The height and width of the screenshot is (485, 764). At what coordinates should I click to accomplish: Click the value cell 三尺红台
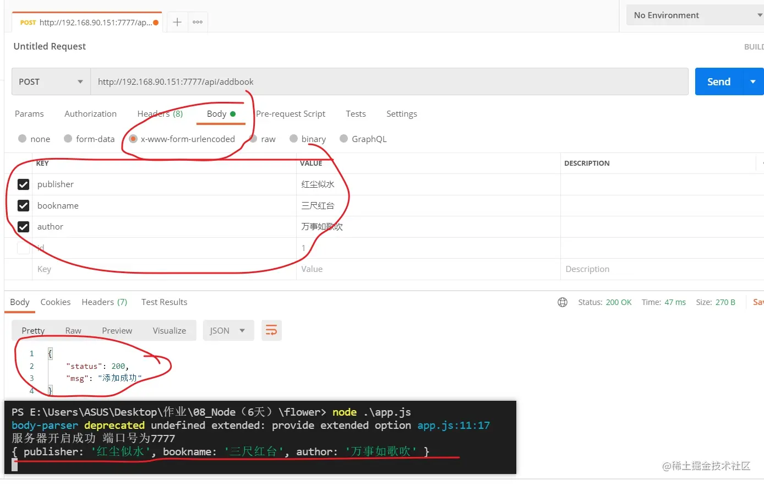click(x=428, y=205)
